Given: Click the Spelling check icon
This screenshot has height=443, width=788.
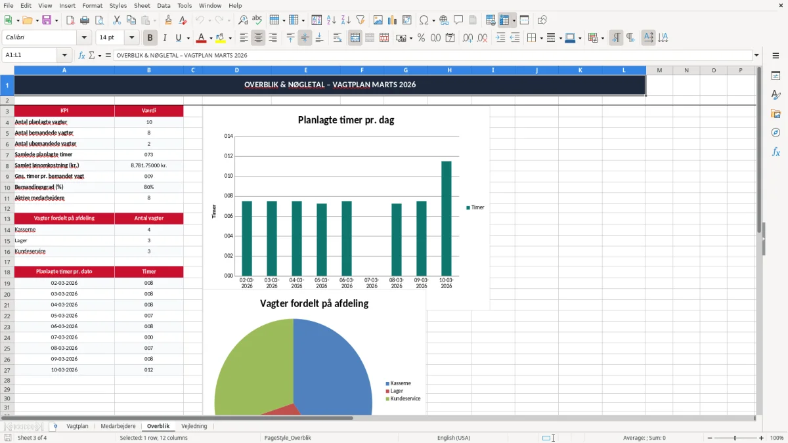Looking at the screenshot, I should tap(257, 20).
